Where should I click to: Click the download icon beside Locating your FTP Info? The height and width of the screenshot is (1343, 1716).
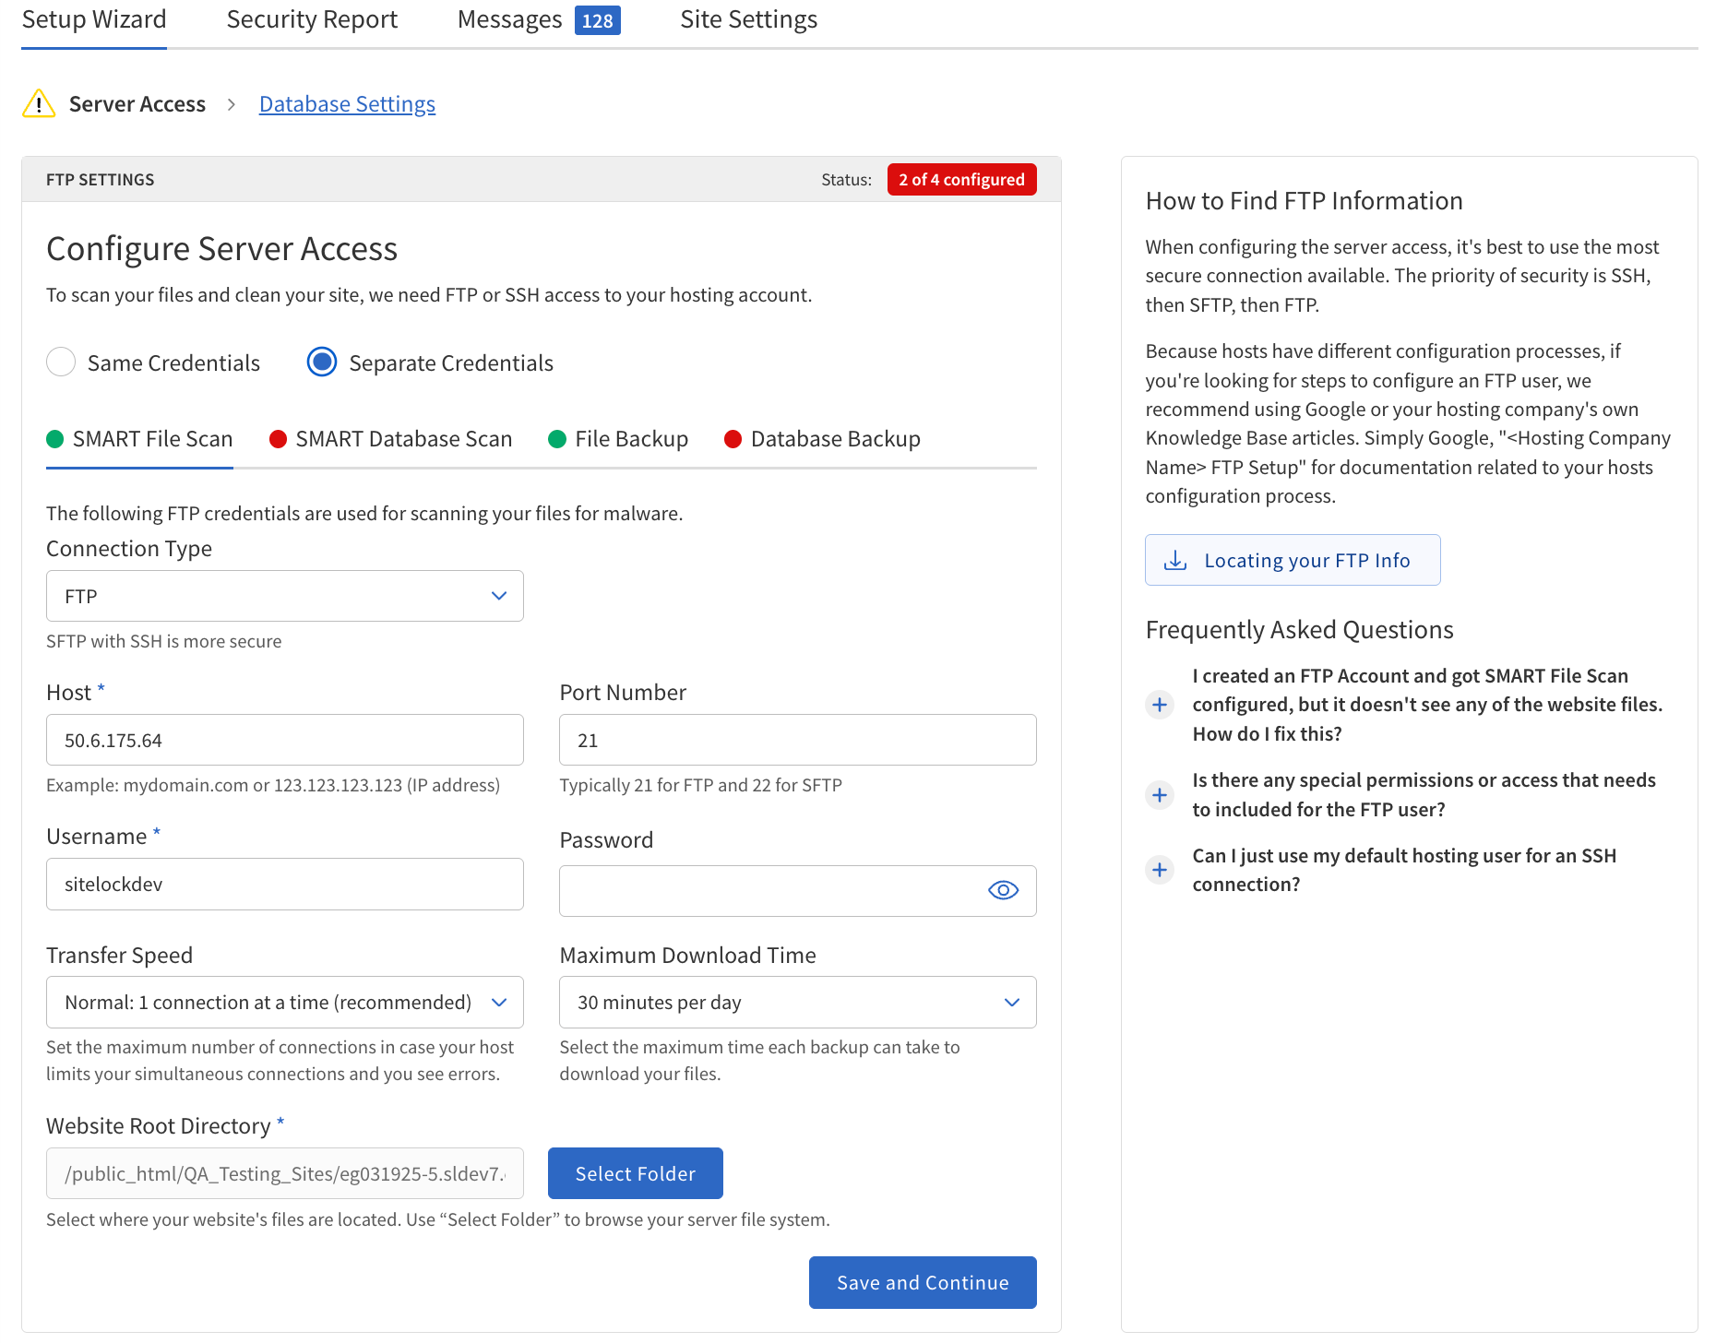tap(1175, 560)
